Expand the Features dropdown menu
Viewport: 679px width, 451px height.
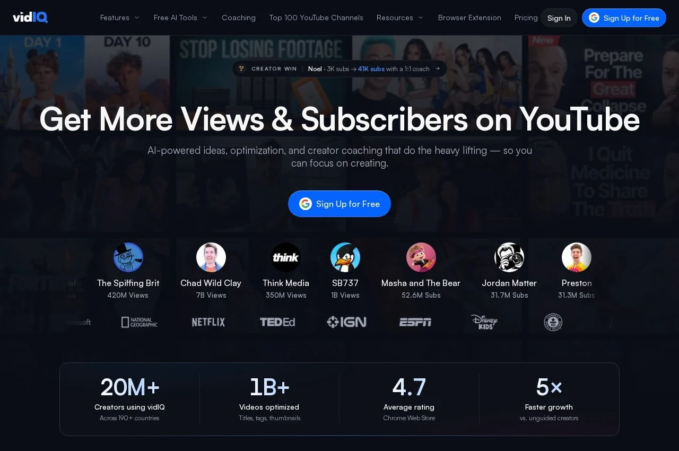click(x=120, y=18)
